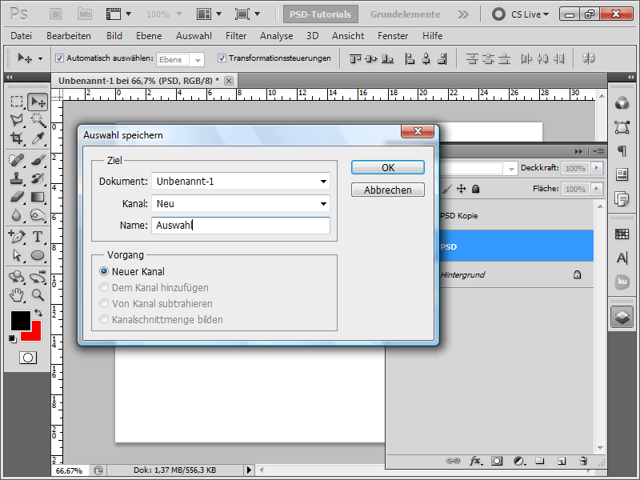Select the Path Selection tool
Viewport: 640px width, 480px height.
[17, 255]
